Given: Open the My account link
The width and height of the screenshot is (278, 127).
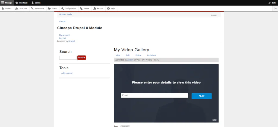Looking at the screenshot, I should (65, 35).
